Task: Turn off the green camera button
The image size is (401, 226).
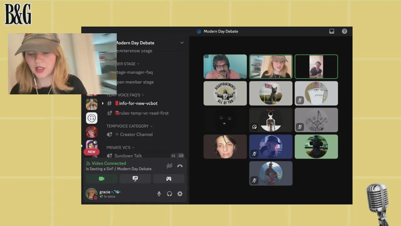Action: pos(102,179)
